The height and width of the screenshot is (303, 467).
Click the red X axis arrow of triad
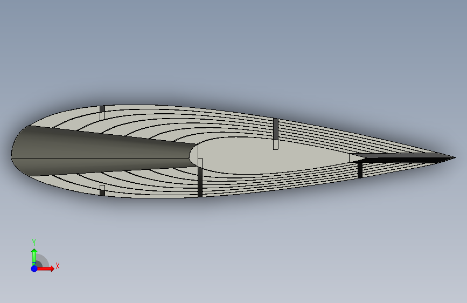coord(46,268)
